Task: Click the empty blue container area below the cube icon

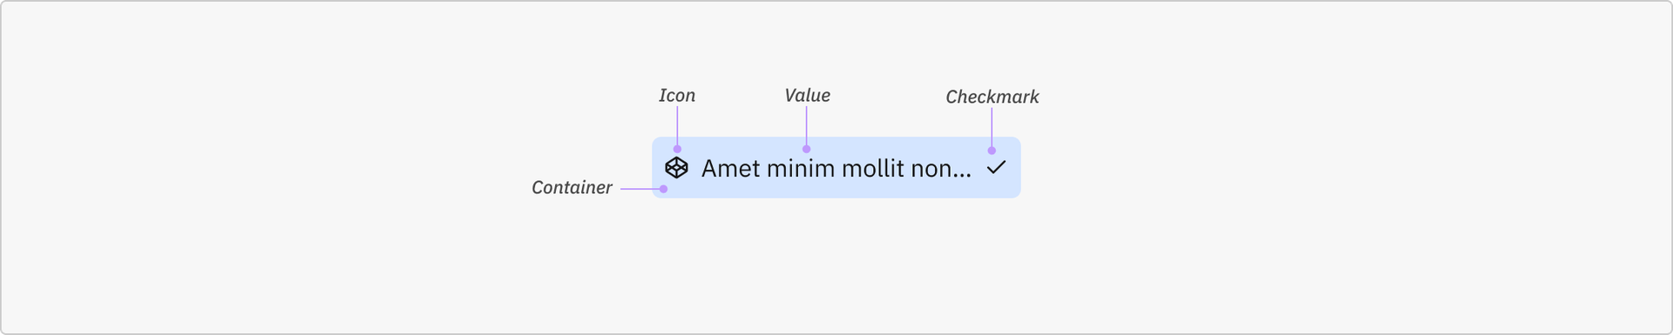Action: coord(677,188)
